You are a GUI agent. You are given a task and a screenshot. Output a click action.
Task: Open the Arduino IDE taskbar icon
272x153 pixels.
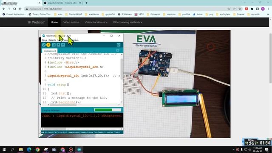[79, 150]
